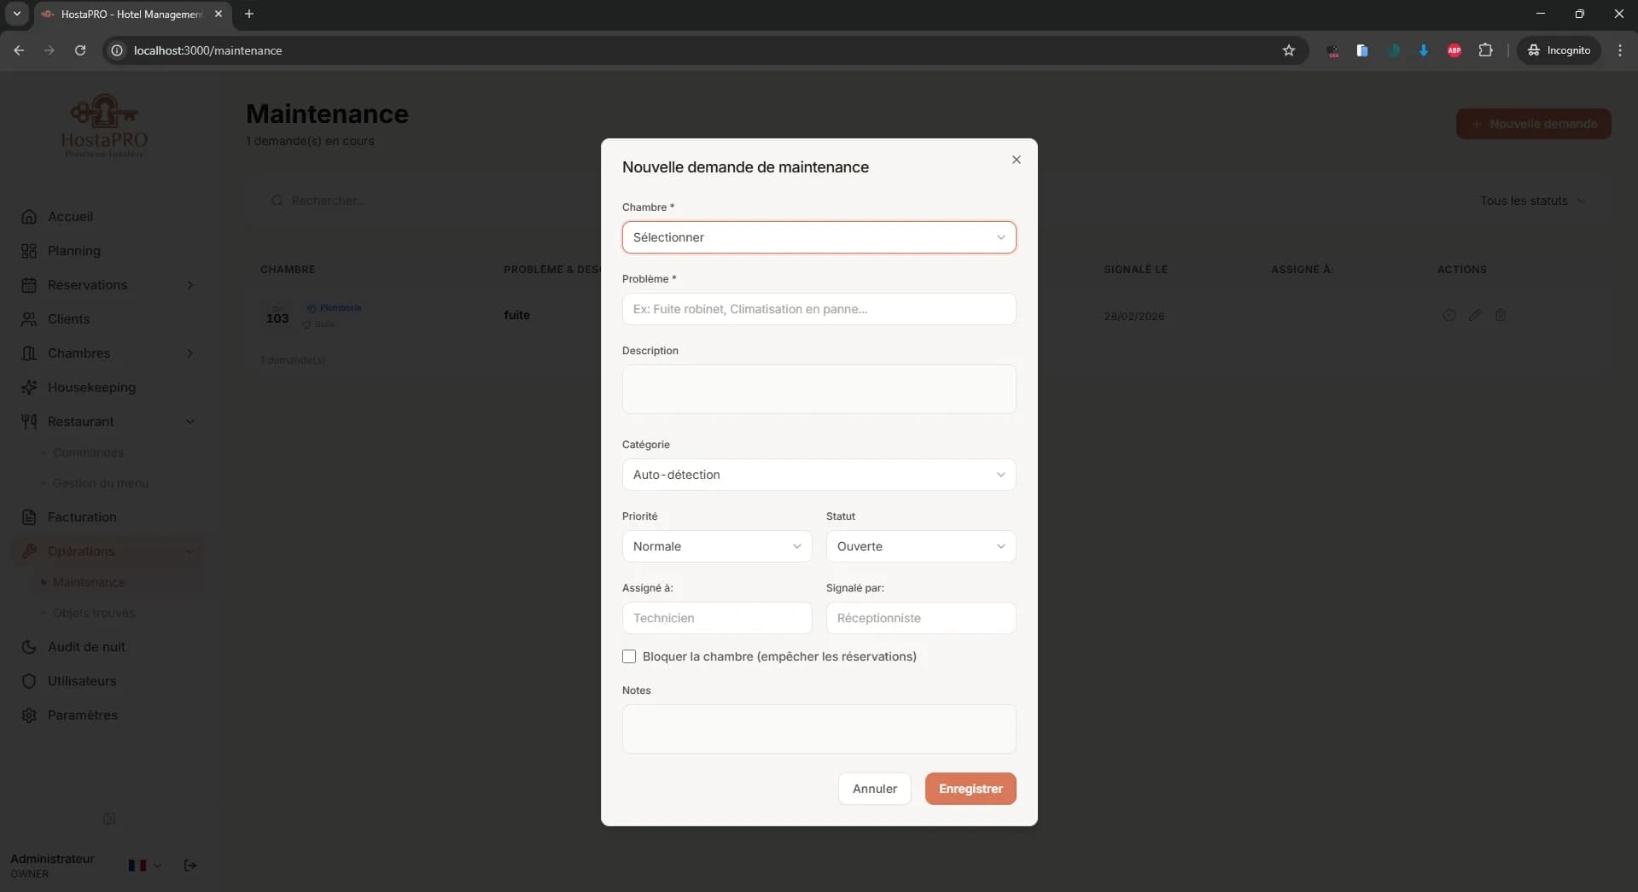The image size is (1638, 892).
Task: Collapse the sidebar using the panel icon
Action: pyautogui.click(x=109, y=818)
